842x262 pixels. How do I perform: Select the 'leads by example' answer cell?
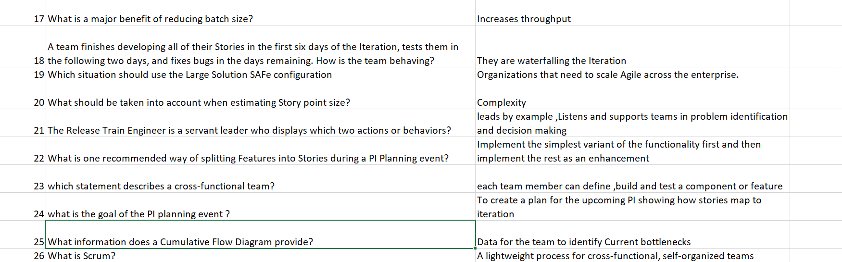632,123
